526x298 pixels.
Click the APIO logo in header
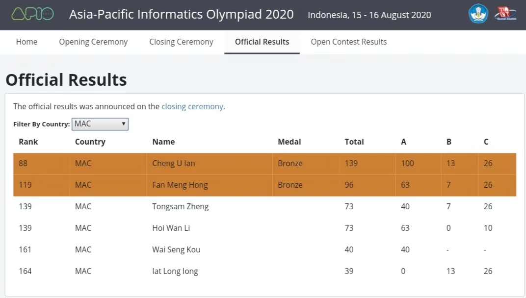32,14
